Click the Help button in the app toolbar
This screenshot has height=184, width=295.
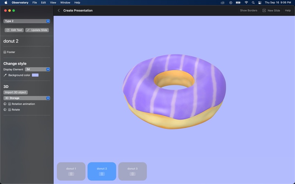coord(288,11)
